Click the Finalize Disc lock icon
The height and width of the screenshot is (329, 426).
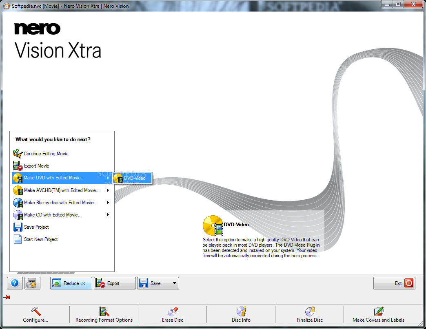coord(310,311)
